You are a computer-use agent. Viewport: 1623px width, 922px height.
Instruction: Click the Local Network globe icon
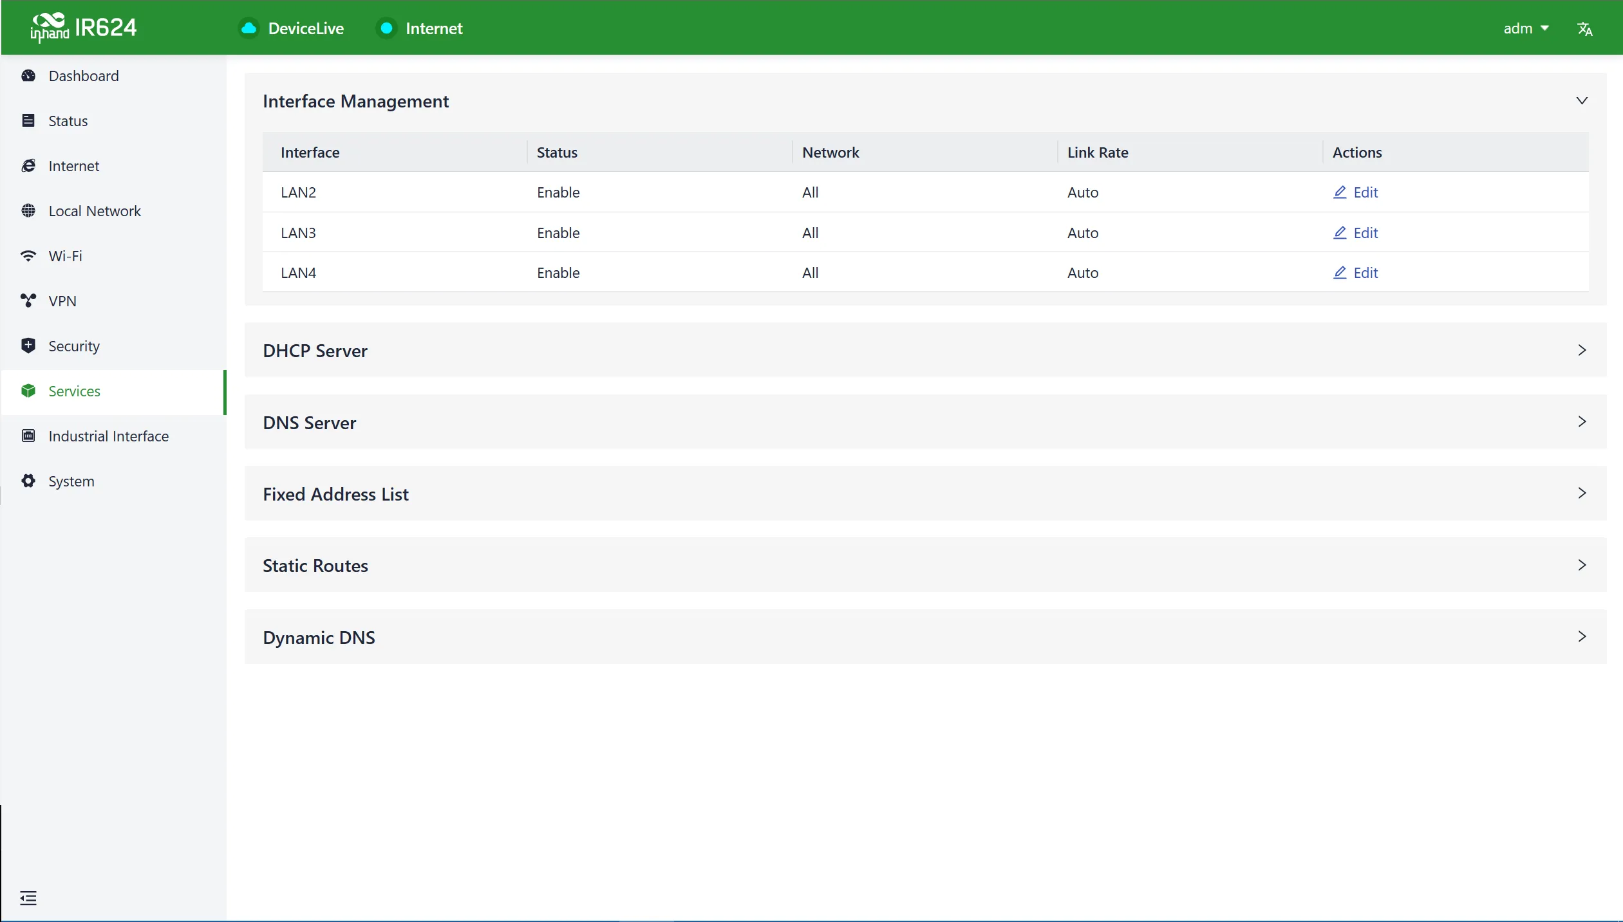[28, 211]
